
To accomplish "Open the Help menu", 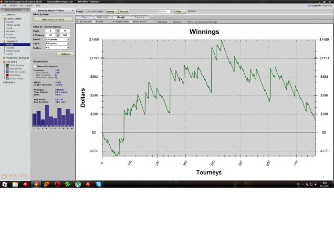I will click(38, 6).
